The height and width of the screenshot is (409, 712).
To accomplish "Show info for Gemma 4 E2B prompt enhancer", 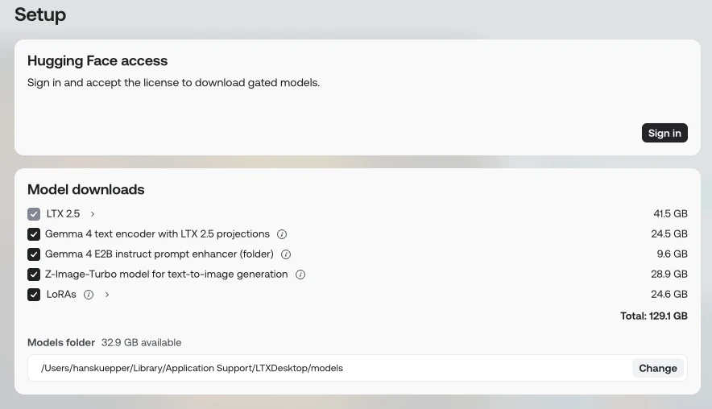I will (x=286, y=254).
